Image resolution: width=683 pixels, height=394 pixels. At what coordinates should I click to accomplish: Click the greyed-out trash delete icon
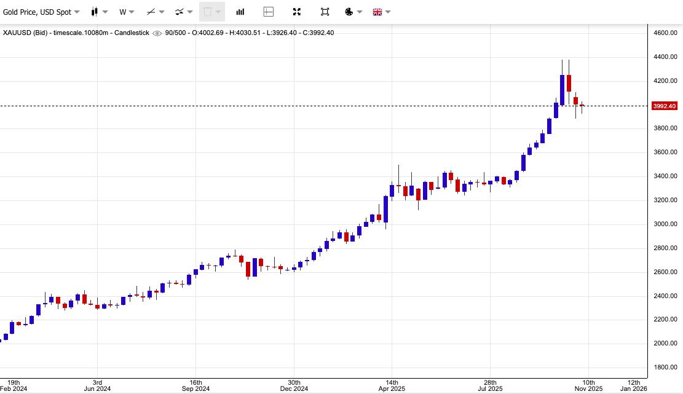[207, 12]
